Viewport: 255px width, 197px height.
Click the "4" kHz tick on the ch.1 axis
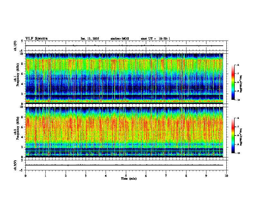[23, 84]
